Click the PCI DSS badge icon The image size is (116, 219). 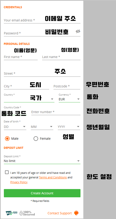pos(11,213)
